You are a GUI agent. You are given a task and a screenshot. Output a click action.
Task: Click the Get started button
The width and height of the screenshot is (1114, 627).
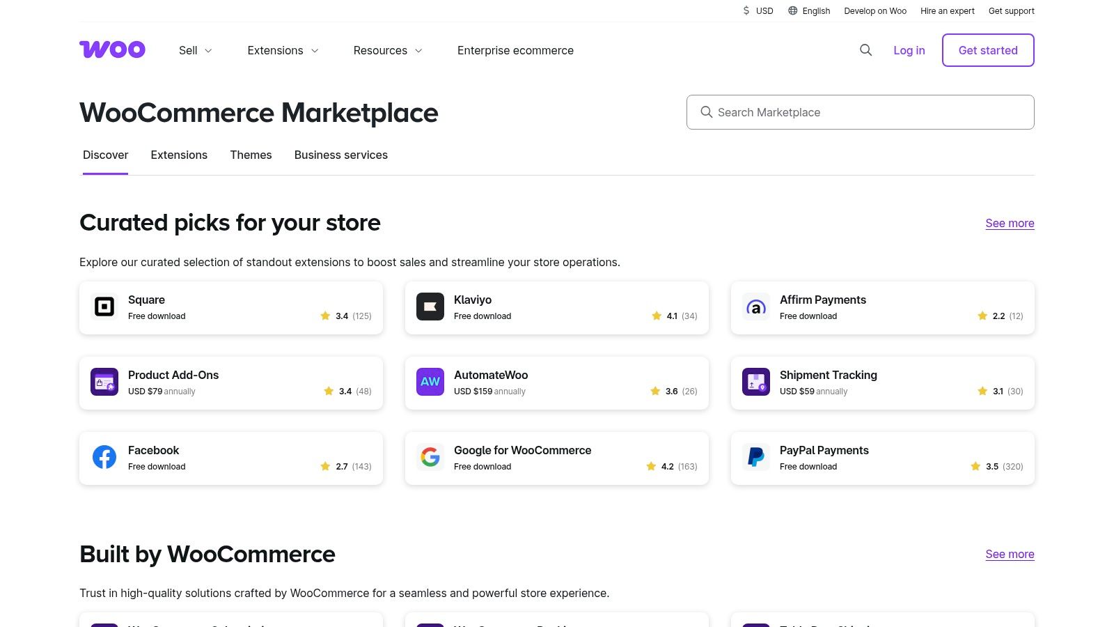pos(987,50)
